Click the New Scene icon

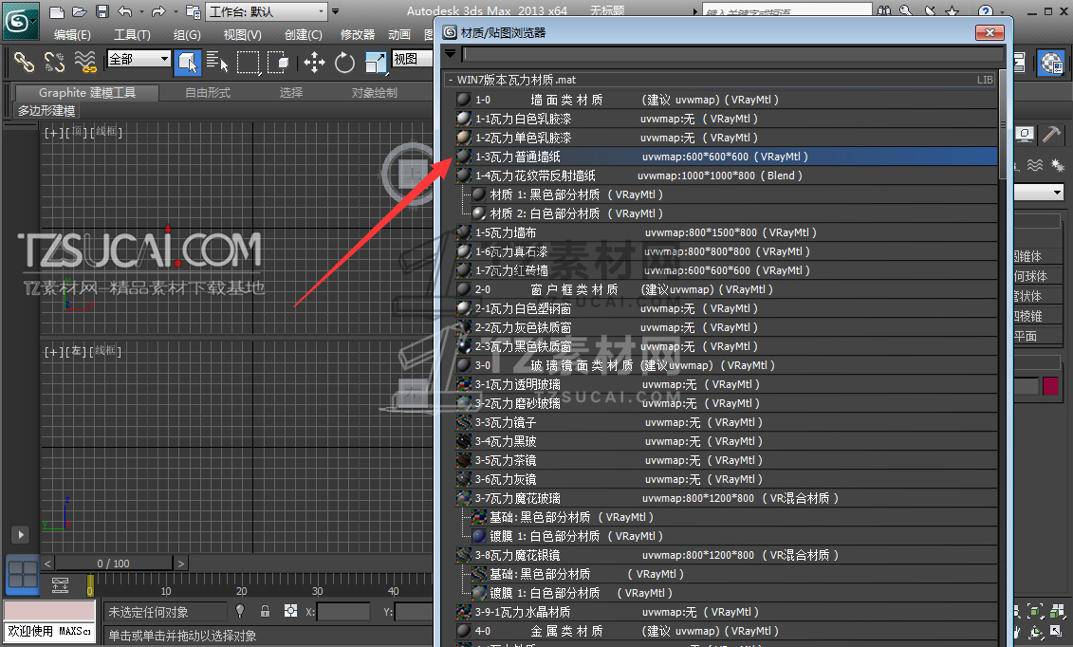pyautogui.click(x=58, y=11)
